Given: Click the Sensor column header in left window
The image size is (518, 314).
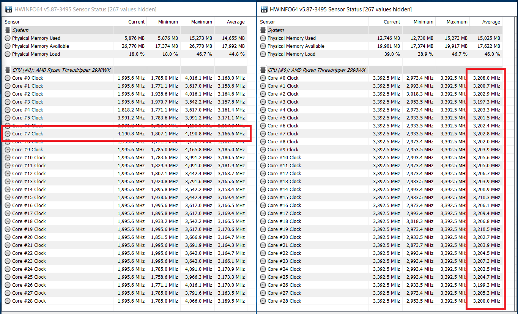Looking at the screenshot, I should 58,22.
